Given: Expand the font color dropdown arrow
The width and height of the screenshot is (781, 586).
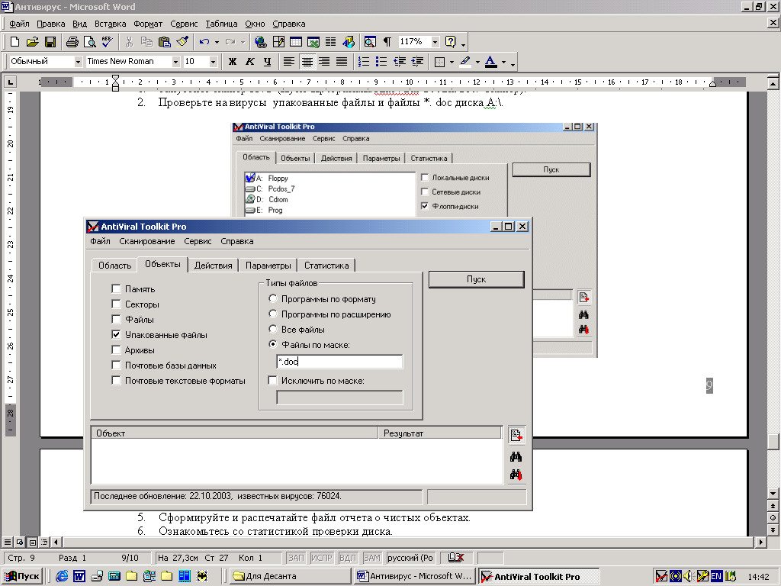Looking at the screenshot, I should click(x=503, y=63).
